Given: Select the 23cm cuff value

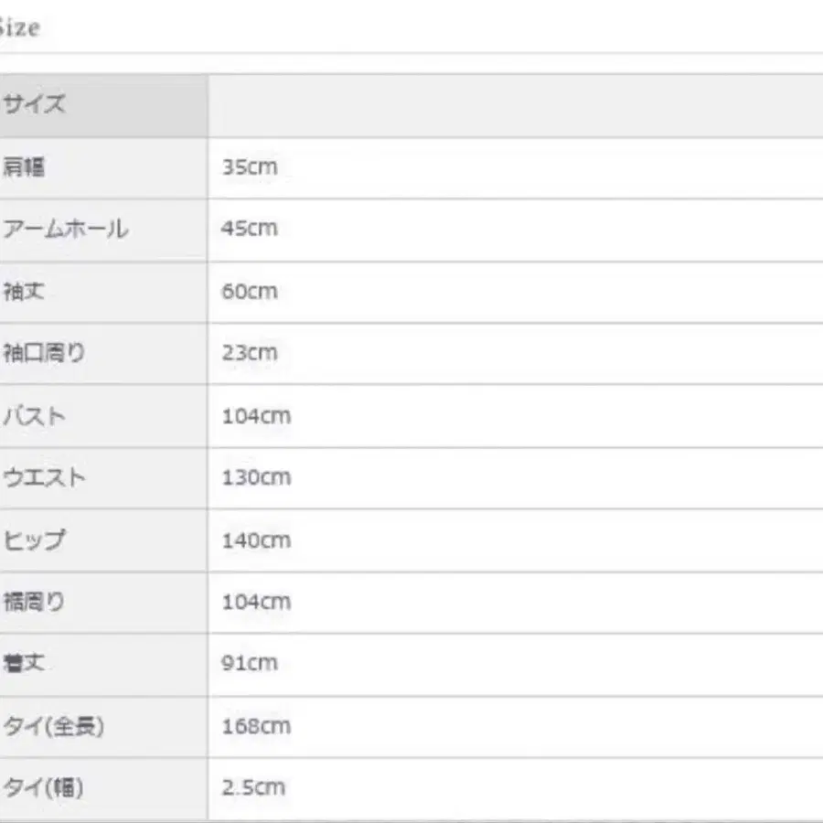Looking at the screenshot, I should click(249, 353).
